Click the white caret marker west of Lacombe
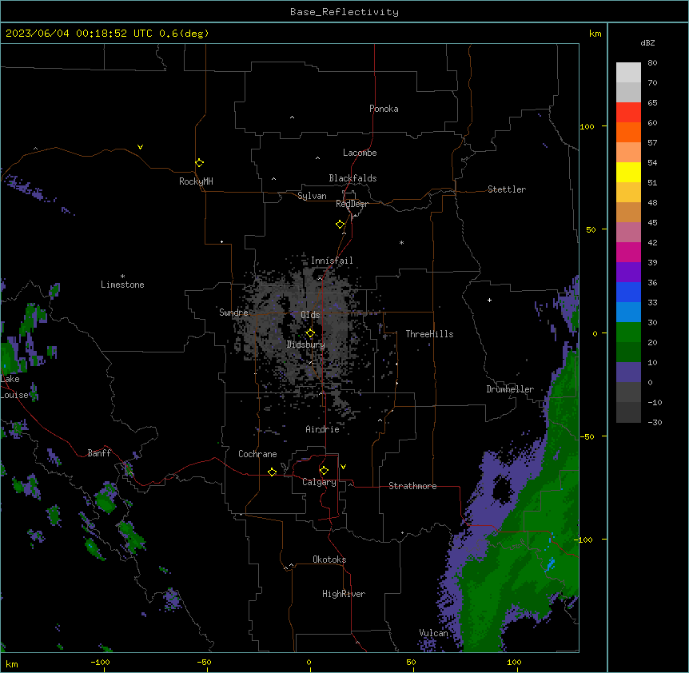The image size is (689, 673). click(x=317, y=158)
